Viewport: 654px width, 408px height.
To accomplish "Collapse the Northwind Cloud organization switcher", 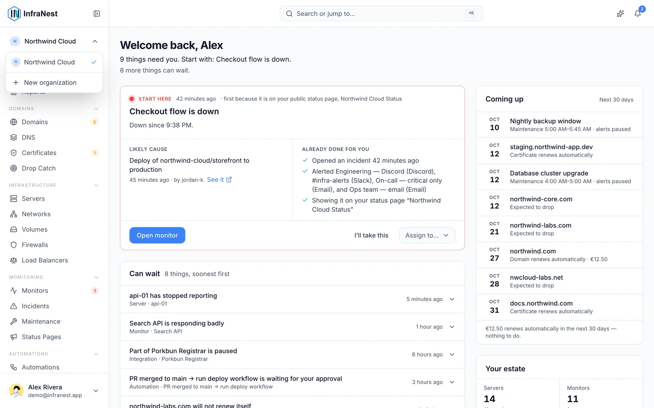I will pos(54,41).
